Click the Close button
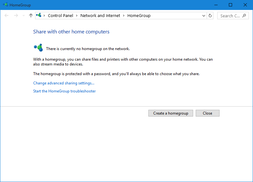Image resolution: width=253 pixels, height=182 pixels. (208, 113)
